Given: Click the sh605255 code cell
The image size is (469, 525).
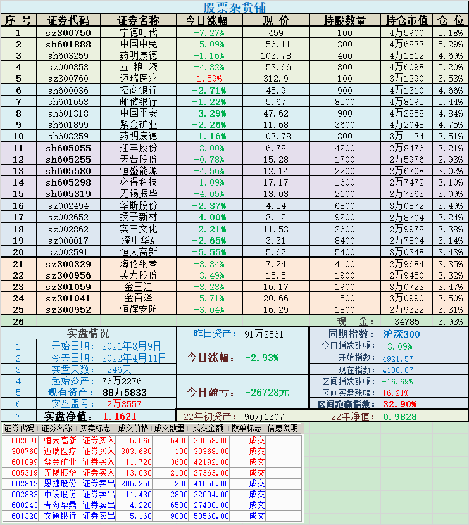Looking at the screenshot, I should [x=68, y=160].
